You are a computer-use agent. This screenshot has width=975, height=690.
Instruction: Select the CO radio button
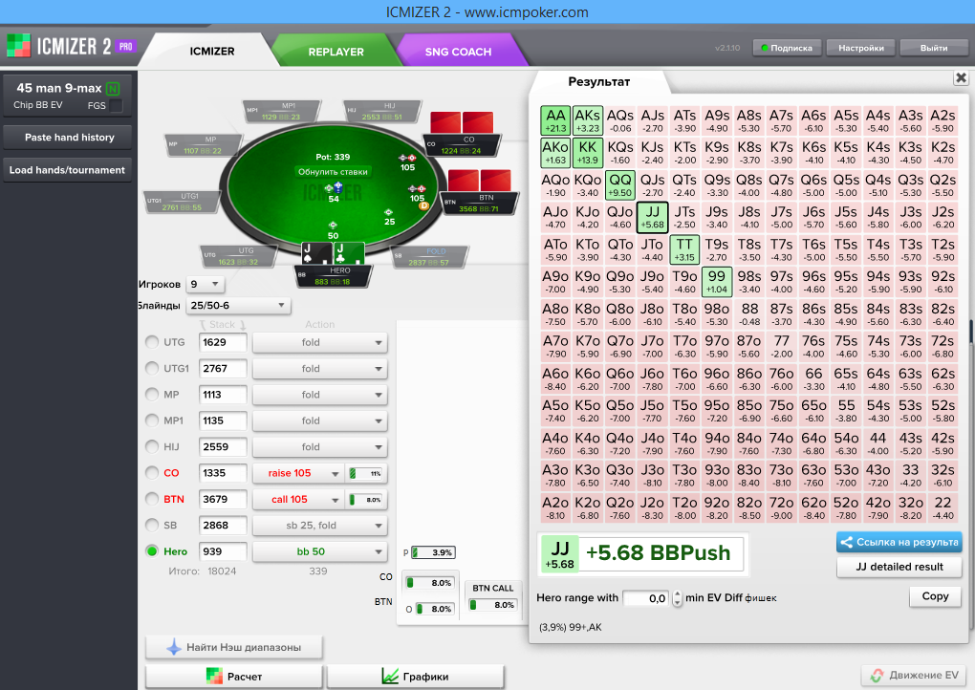coord(152,472)
